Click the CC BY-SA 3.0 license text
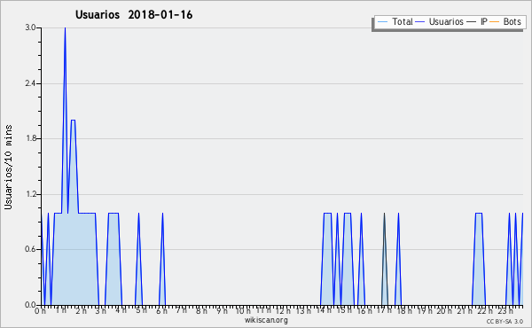Viewport: 532px width, 328px height. click(505, 321)
